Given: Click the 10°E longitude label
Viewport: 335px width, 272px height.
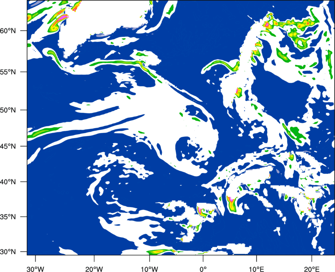Looking at the screenshot, I should click(256, 269).
